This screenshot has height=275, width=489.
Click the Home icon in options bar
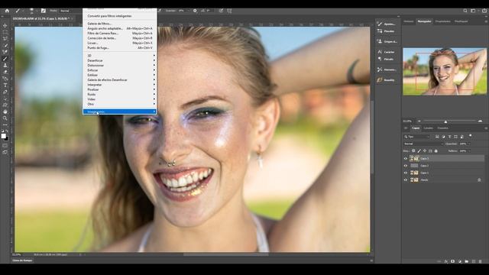pyautogui.click(x=7, y=11)
